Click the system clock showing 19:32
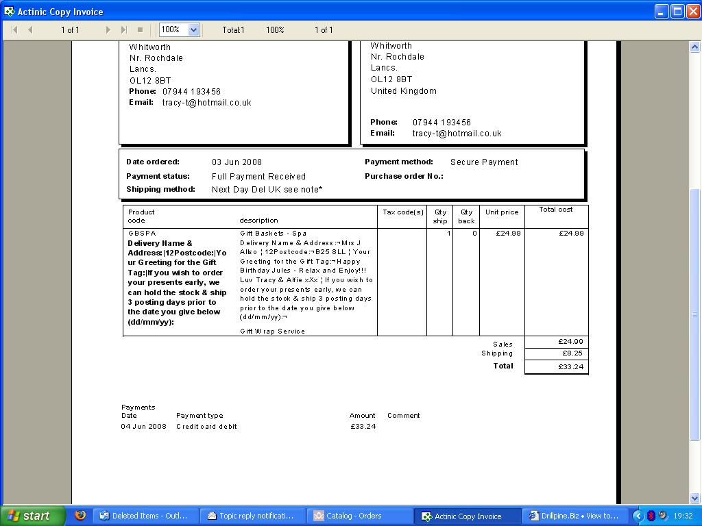Screen dimensions: 702x526 click(683, 516)
